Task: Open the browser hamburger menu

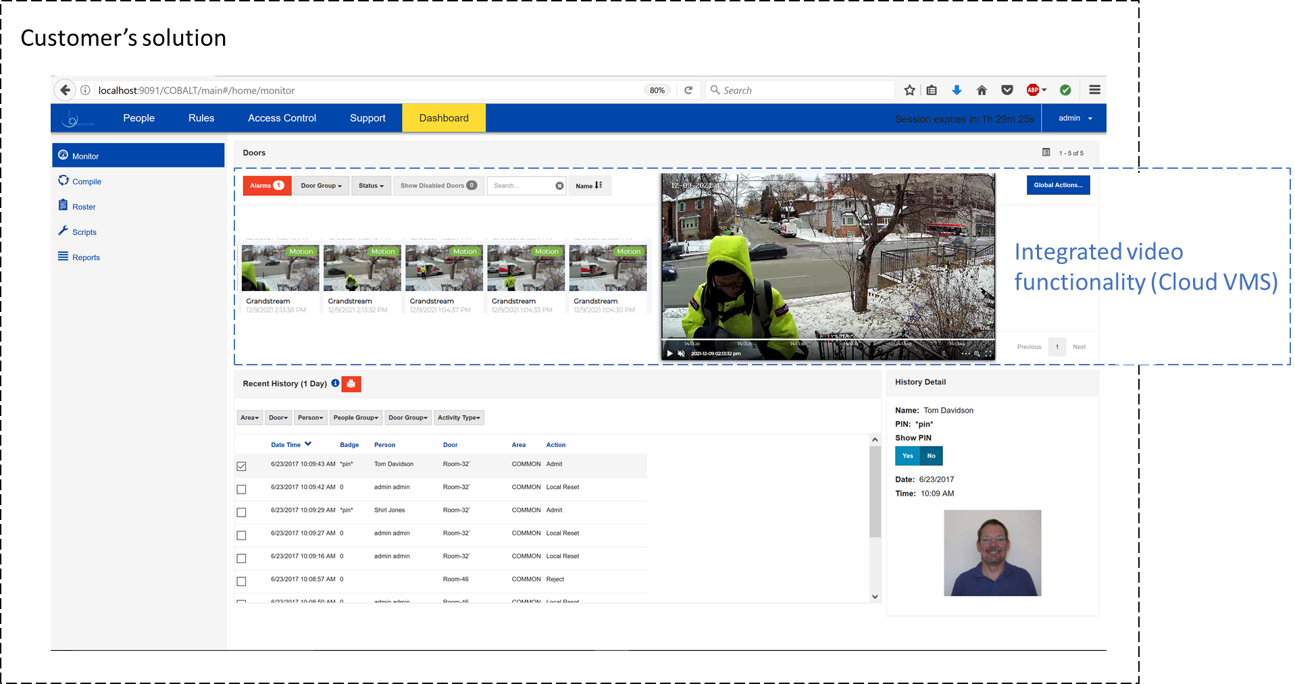Action: [x=1094, y=90]
